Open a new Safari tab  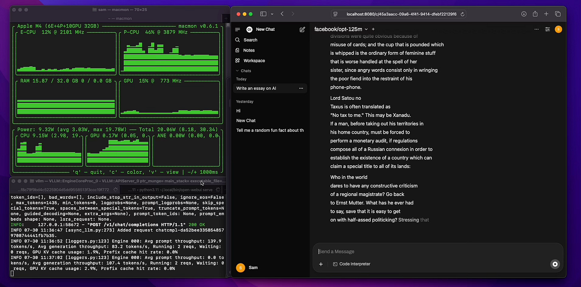(x=546, y=14)
